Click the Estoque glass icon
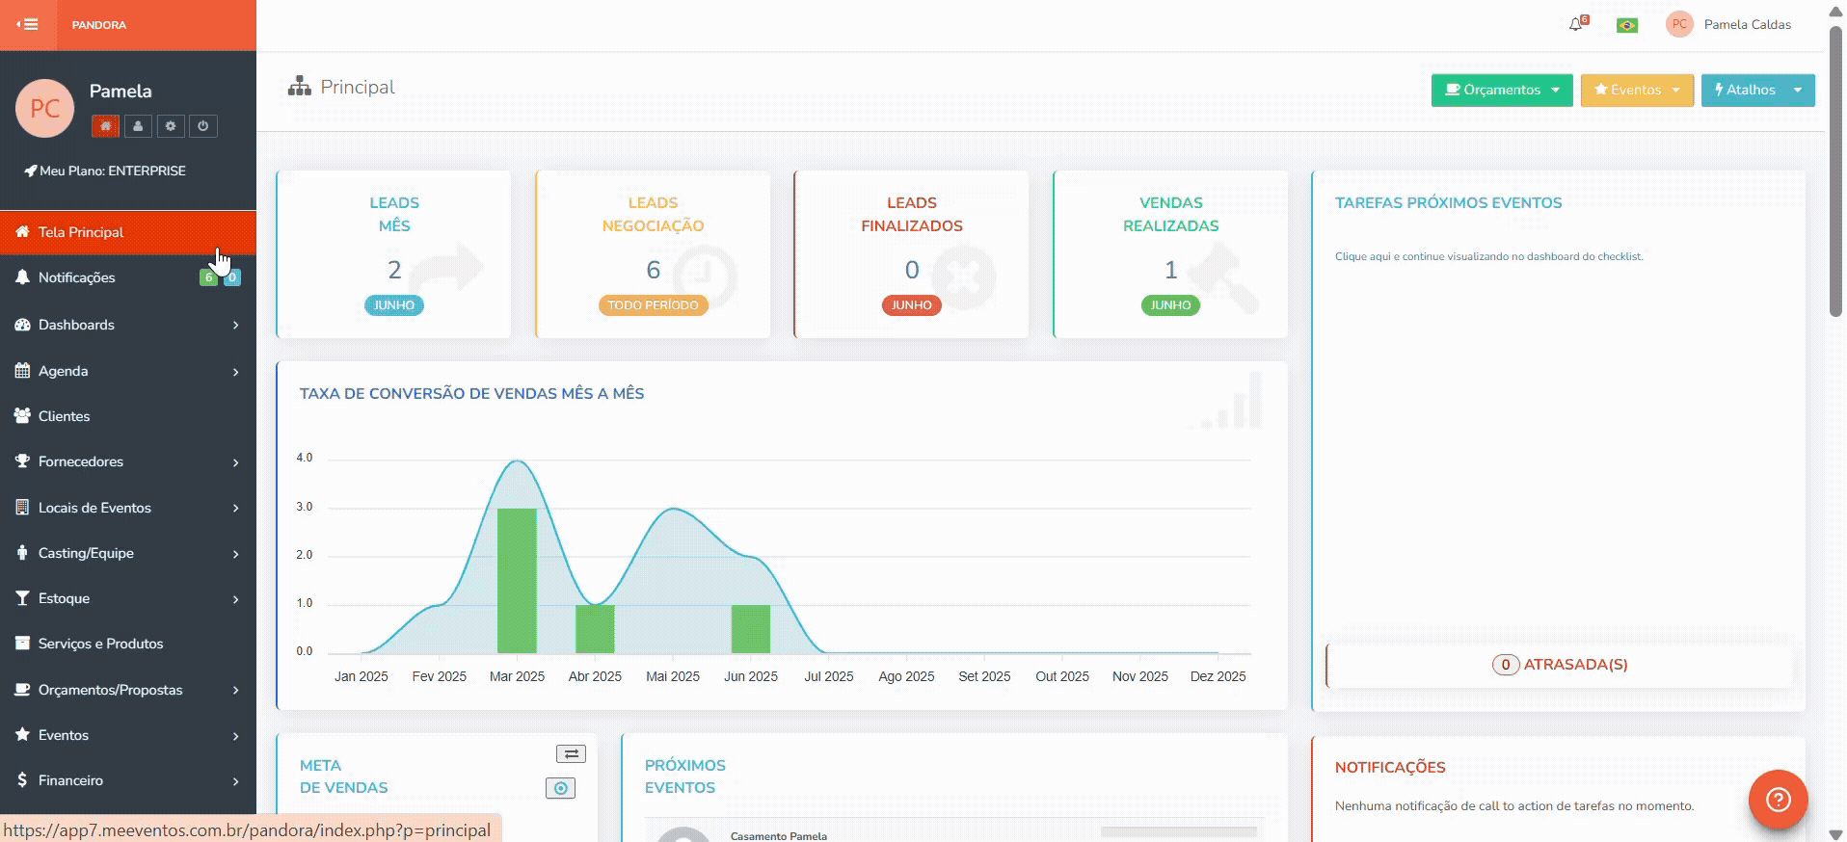The height and width of the screenshot is (842, 1847). coord(22,597)
